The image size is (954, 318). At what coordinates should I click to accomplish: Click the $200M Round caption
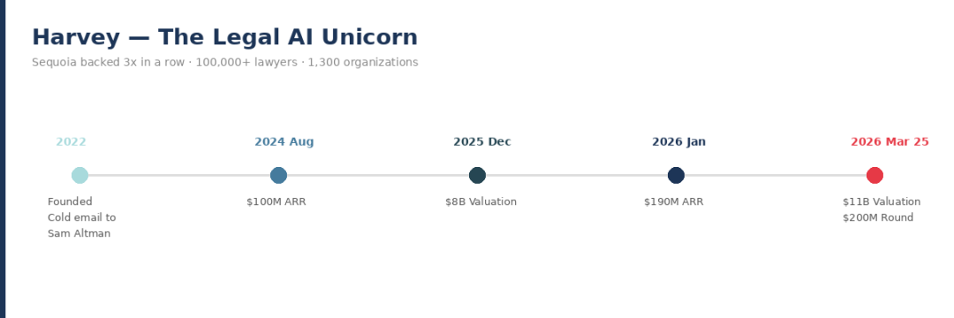click(x=878, y=217)
